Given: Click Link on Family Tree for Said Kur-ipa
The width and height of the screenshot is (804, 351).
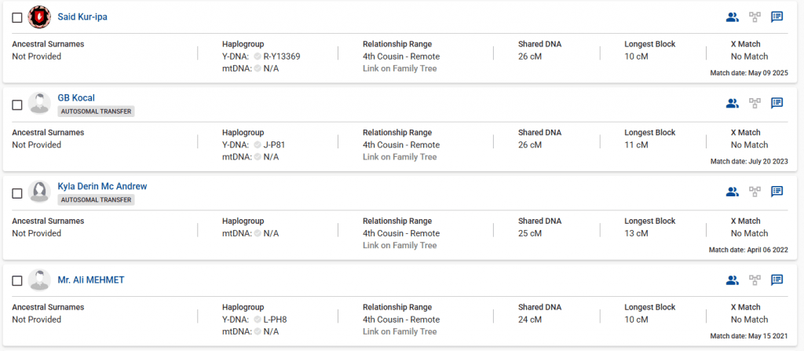Looking at the screenshot, I should (400, 69).
